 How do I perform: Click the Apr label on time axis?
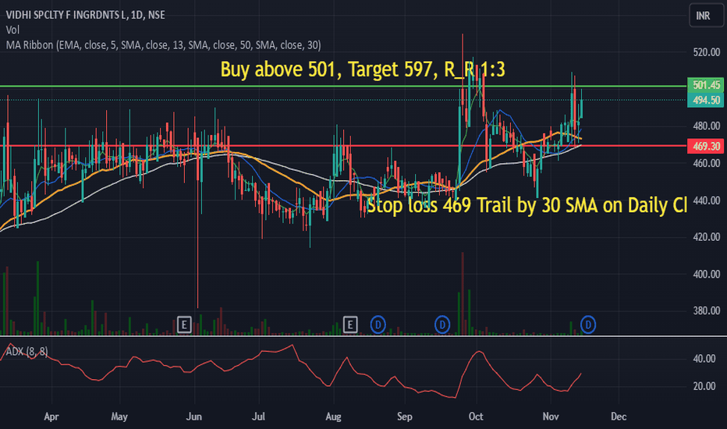(x=51, y=417)
